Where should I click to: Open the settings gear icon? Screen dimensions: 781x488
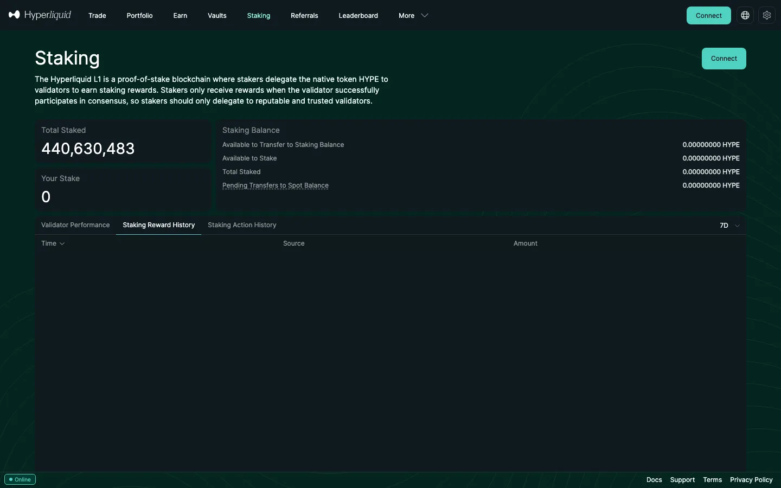767,15
